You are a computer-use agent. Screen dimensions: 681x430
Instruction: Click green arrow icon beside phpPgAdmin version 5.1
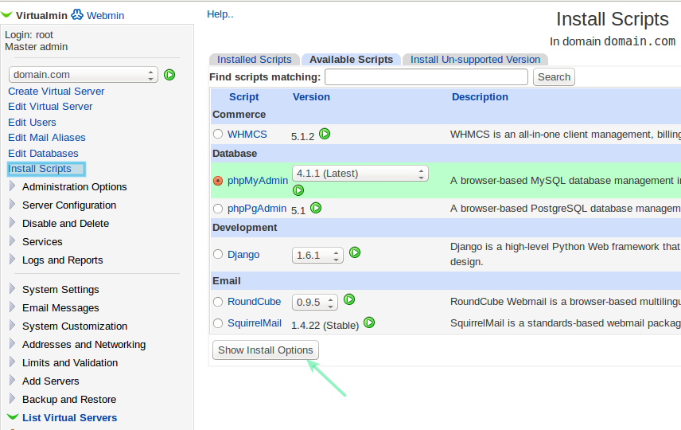click(316, 209)
